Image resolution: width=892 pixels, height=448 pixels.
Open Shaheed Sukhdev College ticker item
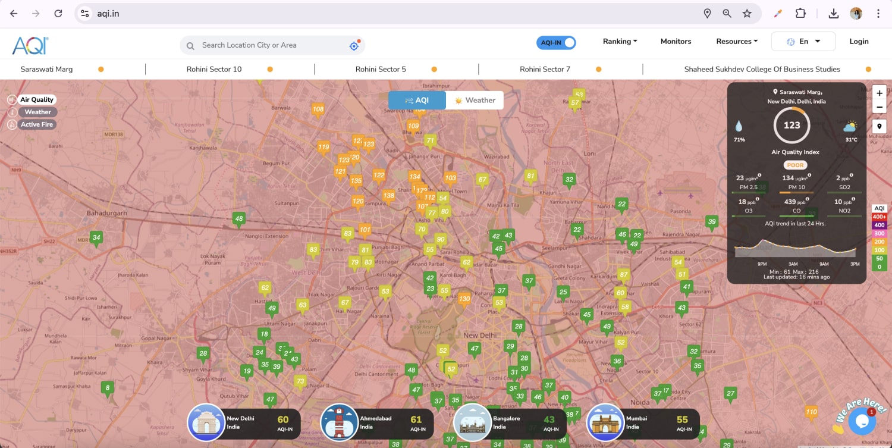[x=762, y=70]
